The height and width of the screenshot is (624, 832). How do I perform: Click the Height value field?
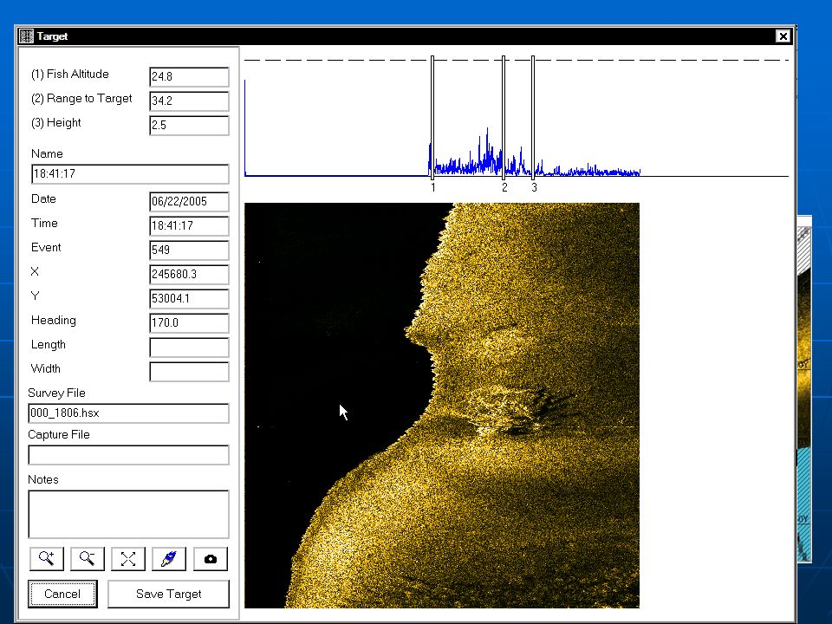point(190,125)
